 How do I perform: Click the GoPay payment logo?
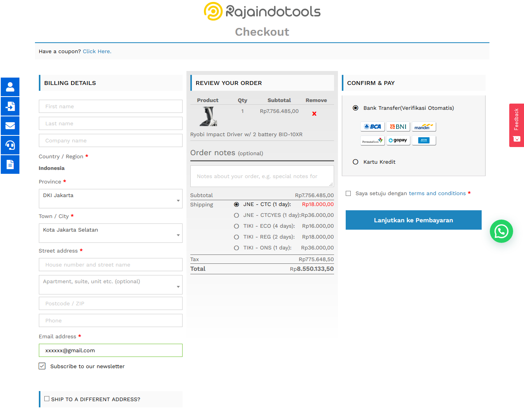point(398,140)
